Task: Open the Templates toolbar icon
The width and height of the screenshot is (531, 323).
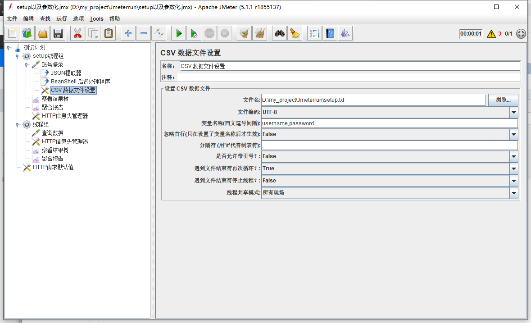Action: [x=27, y=33]
